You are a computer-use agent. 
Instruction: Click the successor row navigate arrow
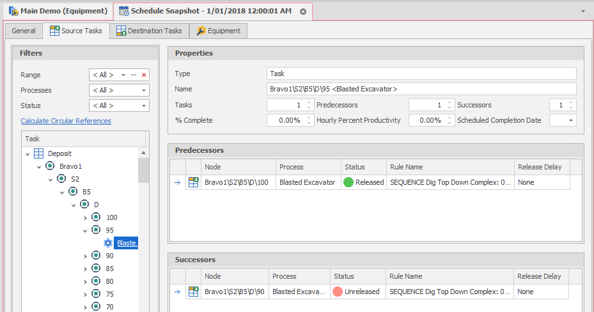[177, 292]
